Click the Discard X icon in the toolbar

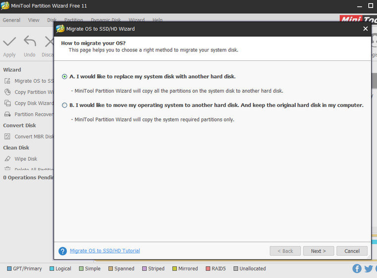click(49, 41)
